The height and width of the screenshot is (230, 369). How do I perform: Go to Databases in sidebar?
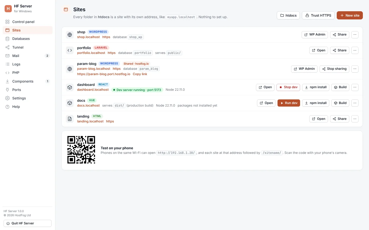(x=27, y=39)
